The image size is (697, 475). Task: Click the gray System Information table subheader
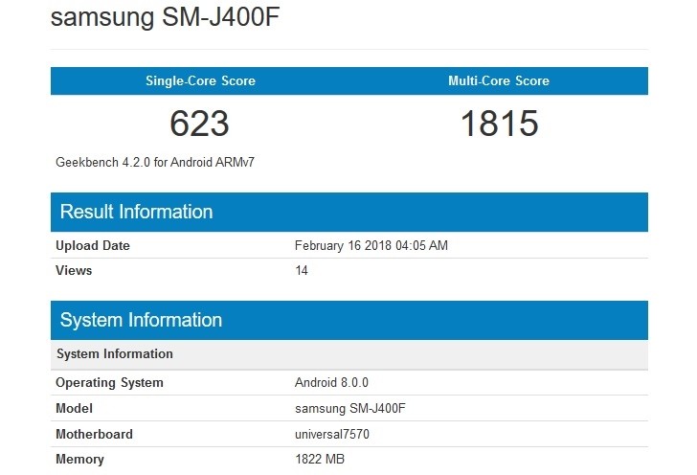click(x=115, y=354)
